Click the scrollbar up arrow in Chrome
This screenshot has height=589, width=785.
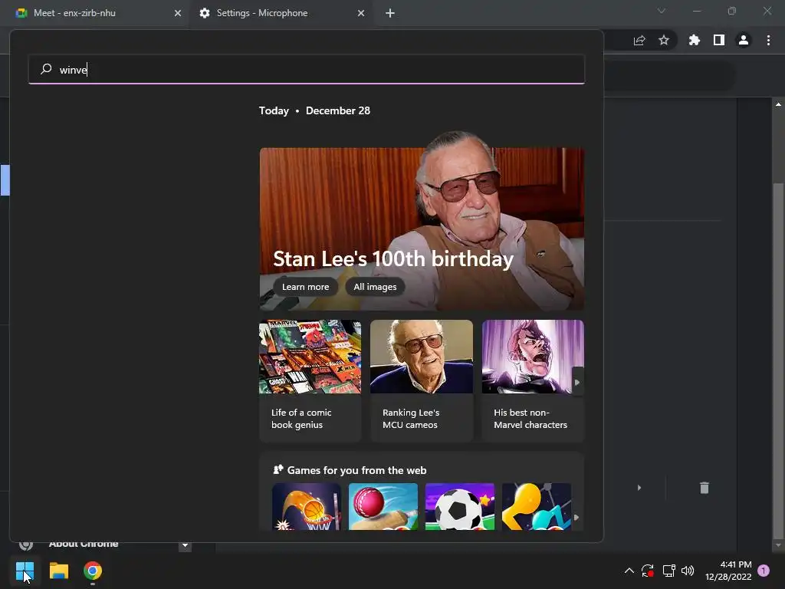[778, 104]
